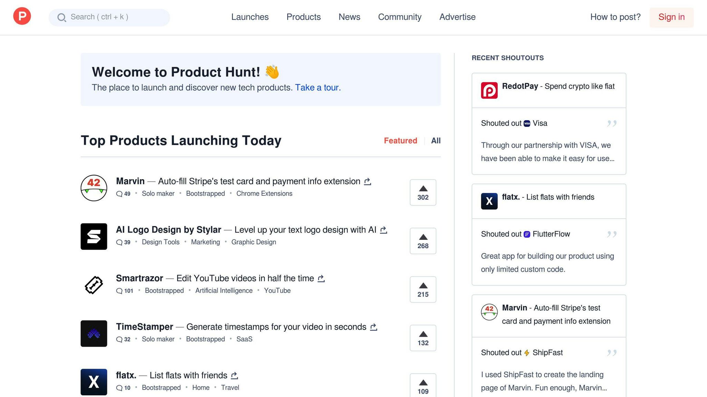Click the Stylar S logo thumbnail
Screen dimensions: 707x397
coord(94,236)
